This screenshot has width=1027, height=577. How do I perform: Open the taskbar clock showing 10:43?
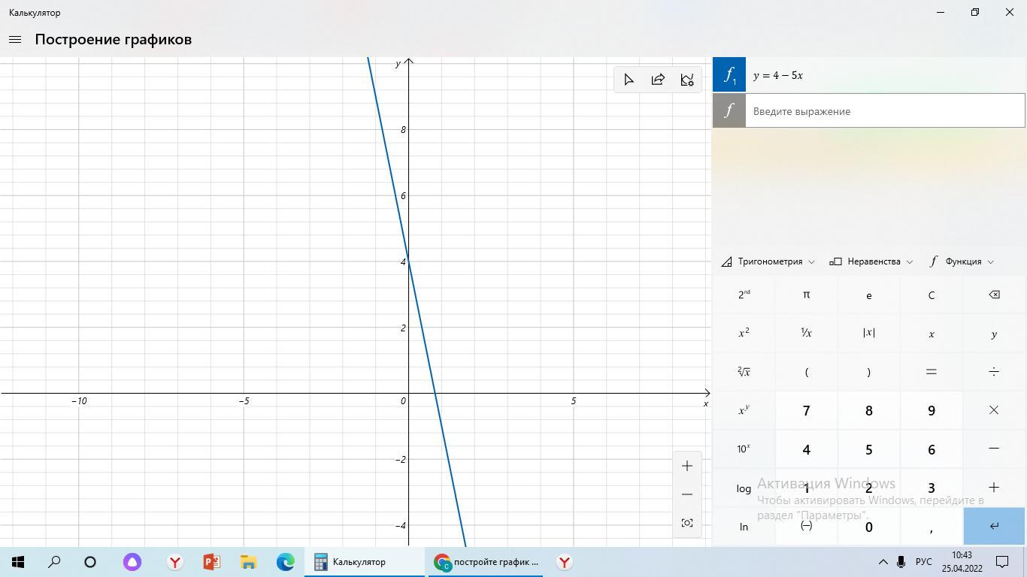tap(962, 562)
